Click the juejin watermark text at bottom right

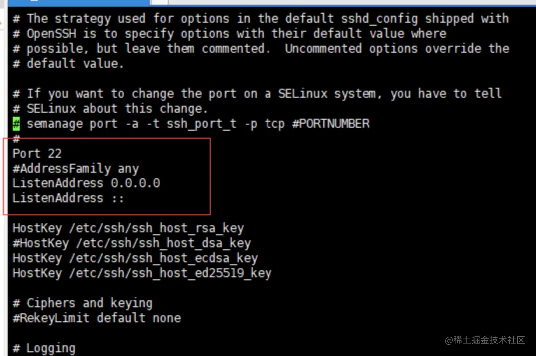485,340
